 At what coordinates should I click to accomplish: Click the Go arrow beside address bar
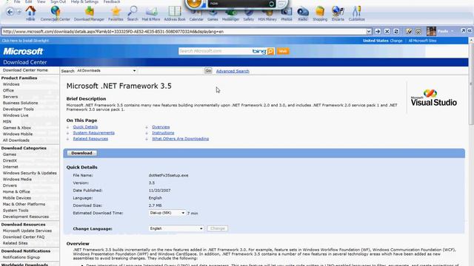[x=378, y=31]
